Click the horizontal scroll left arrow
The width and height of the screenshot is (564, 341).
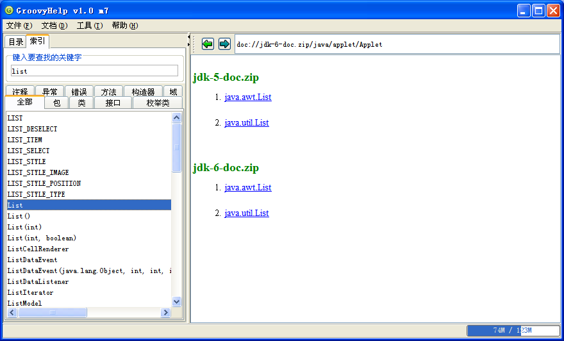[x=12, y=312]
